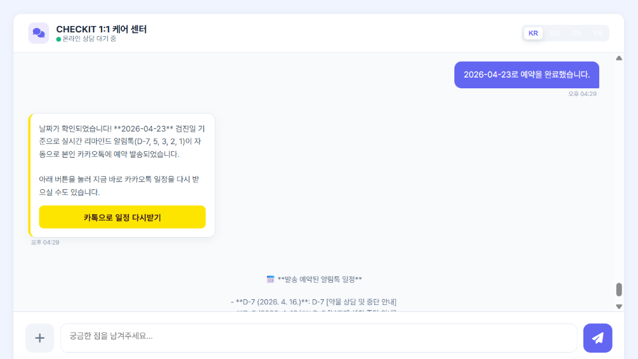638x359 pixels.
Task: Click the green online status dot
Action: pos(58,39)
